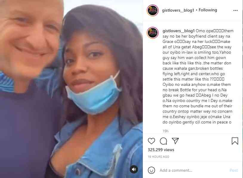Like the post with the heart icon
243x178 pixels.
151,141
